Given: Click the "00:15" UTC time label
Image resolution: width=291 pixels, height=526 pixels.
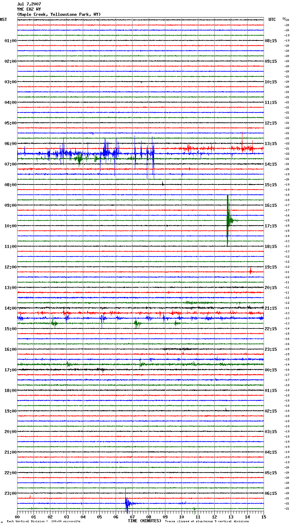Looking at the screenshot, I should click(271, 370).
